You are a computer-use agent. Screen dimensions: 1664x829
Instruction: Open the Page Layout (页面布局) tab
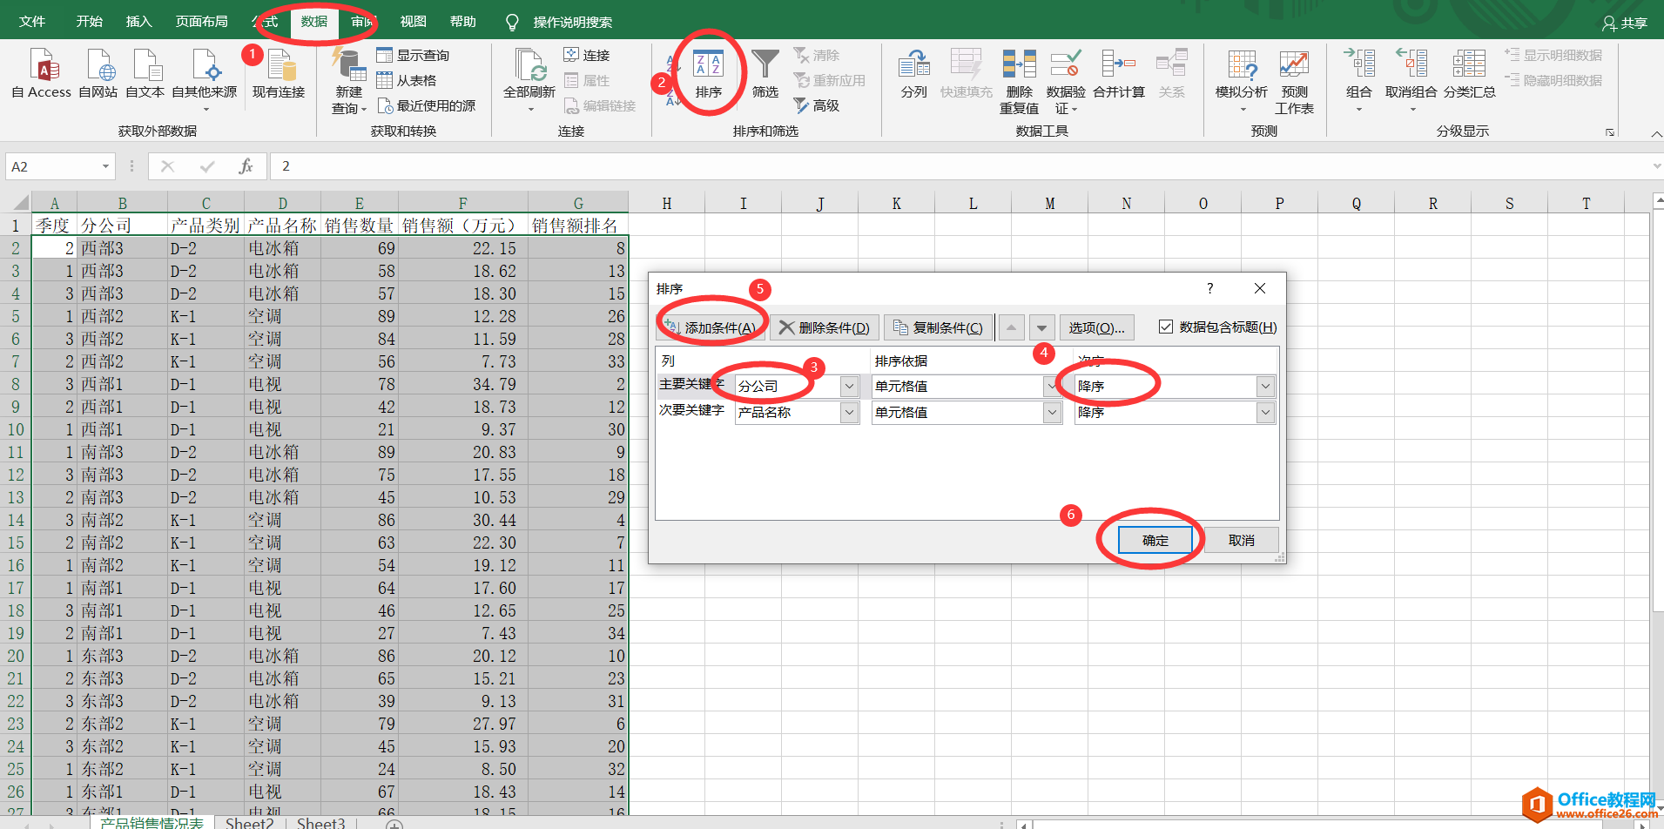click(202, 22)
